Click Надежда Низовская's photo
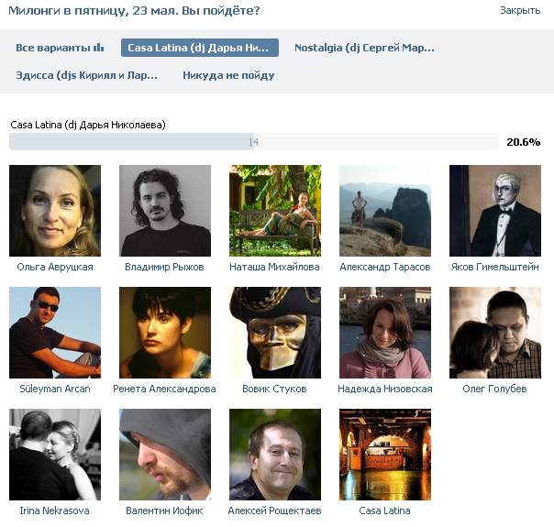This screenshot has height=527, width=554. (385, 333)
